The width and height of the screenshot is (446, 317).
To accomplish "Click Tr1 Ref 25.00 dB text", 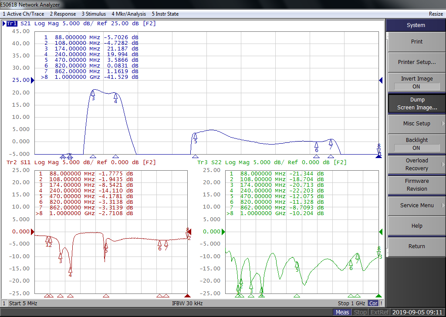I will [118, 24].
